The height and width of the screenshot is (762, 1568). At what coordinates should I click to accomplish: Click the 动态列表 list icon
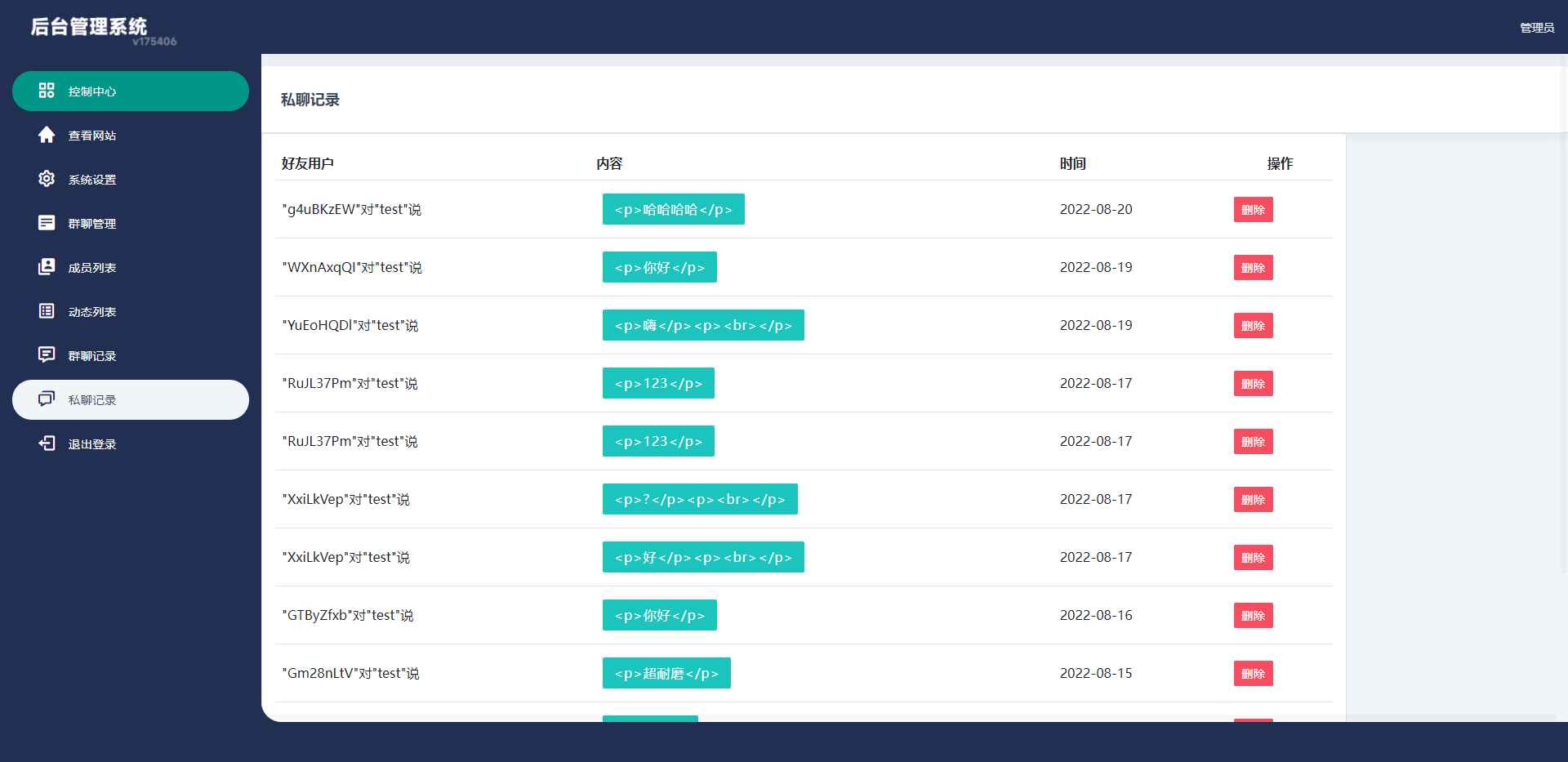click(x=47, y=311)
